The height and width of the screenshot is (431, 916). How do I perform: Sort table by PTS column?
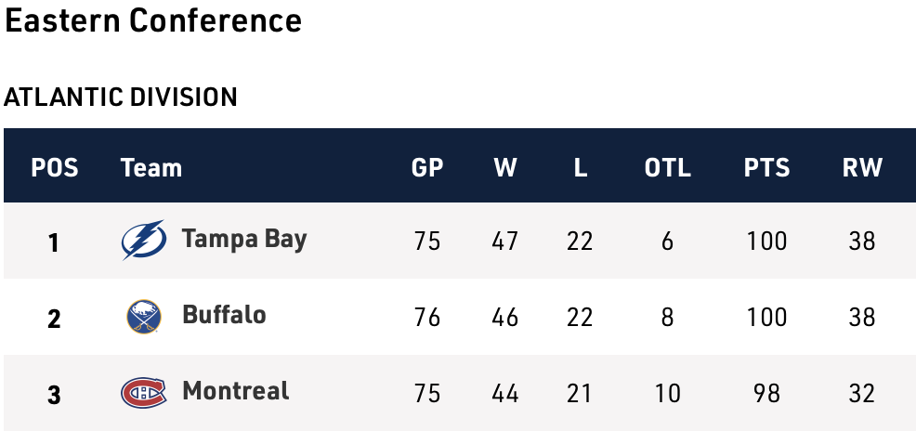pyautogui.click(x=766, y=168)
